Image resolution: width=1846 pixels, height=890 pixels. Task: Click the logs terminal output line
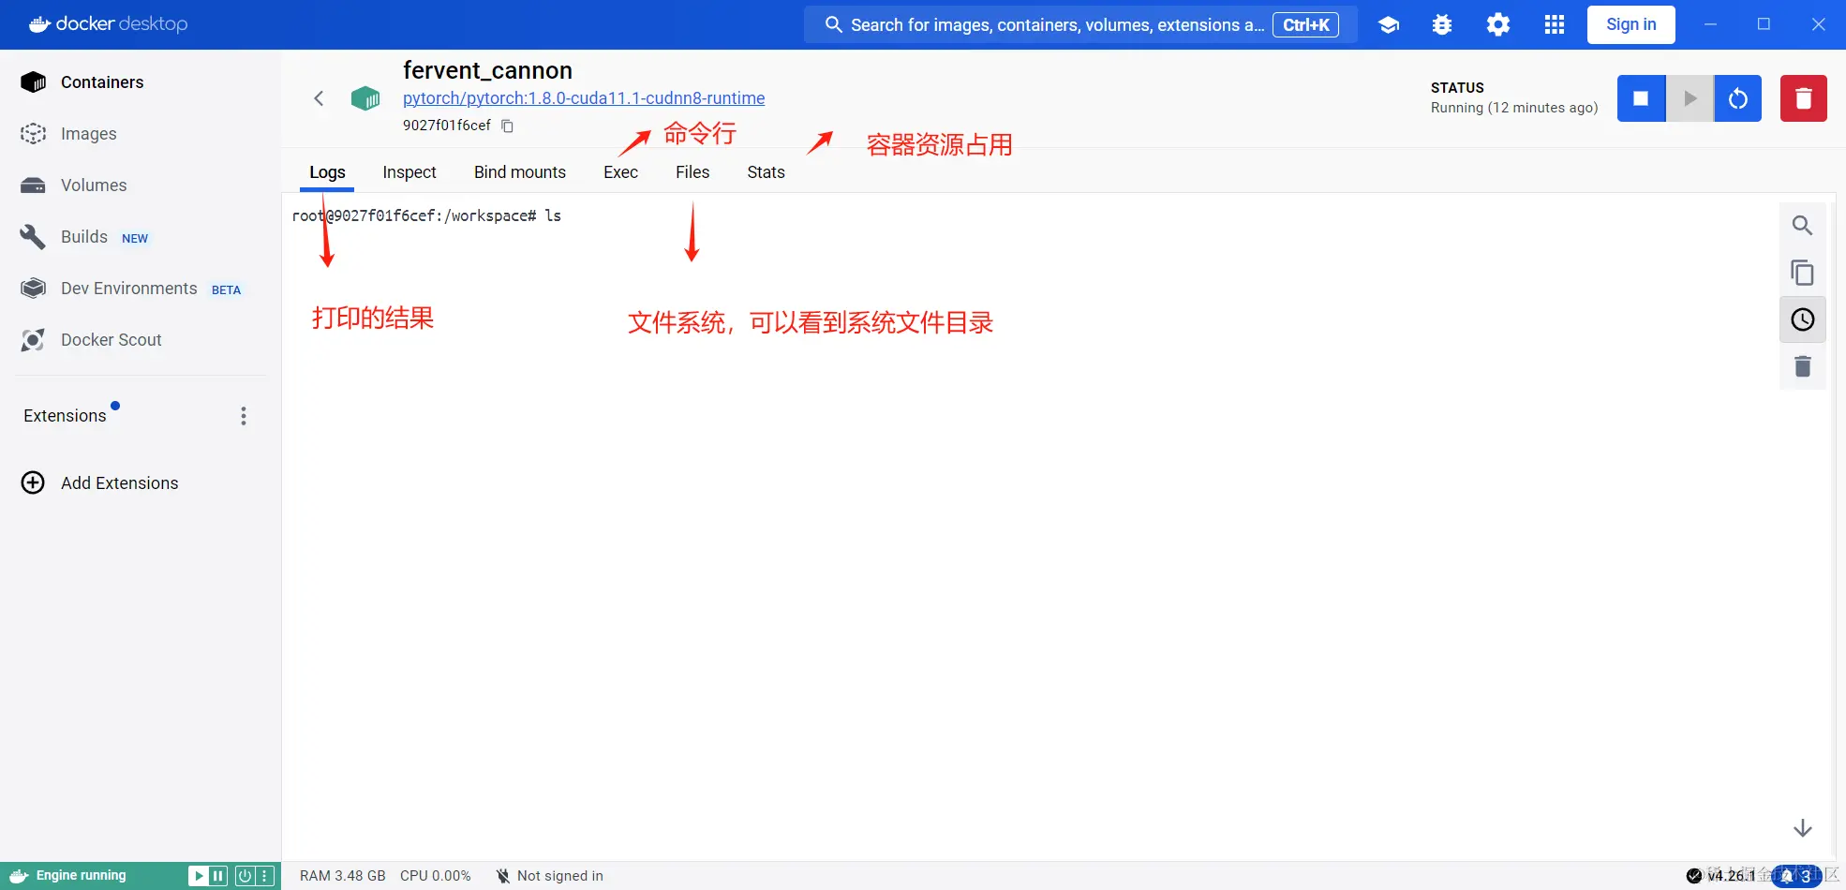(426, 216)
